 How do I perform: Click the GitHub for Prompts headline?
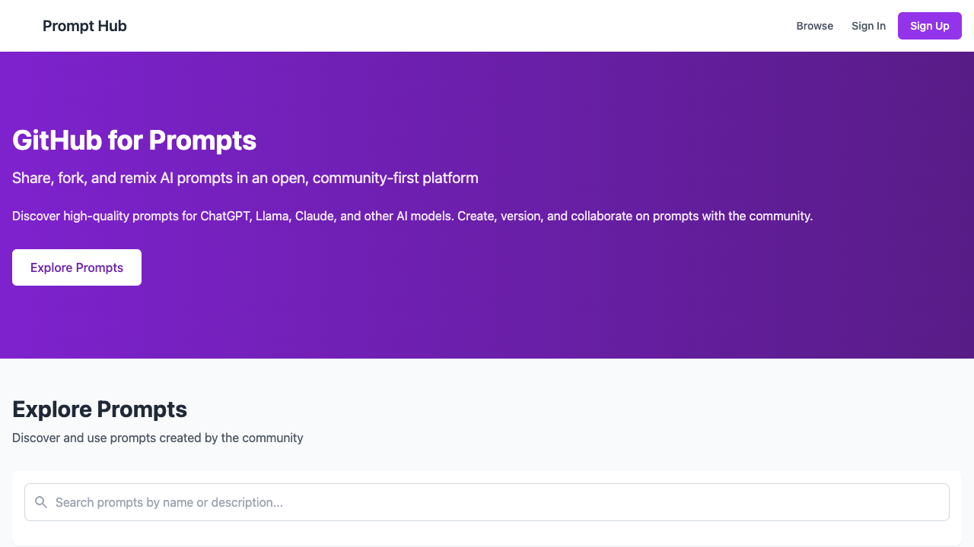coord(134,140)
